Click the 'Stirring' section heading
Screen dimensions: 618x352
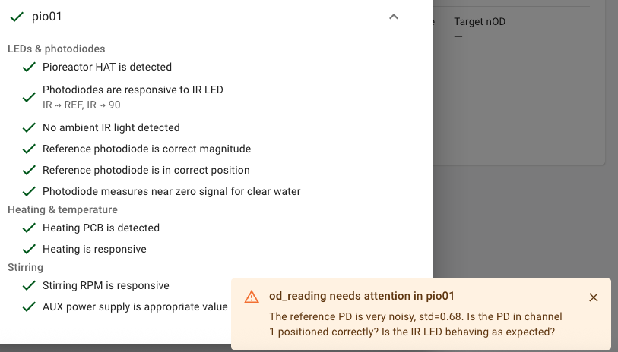point(25,267)
